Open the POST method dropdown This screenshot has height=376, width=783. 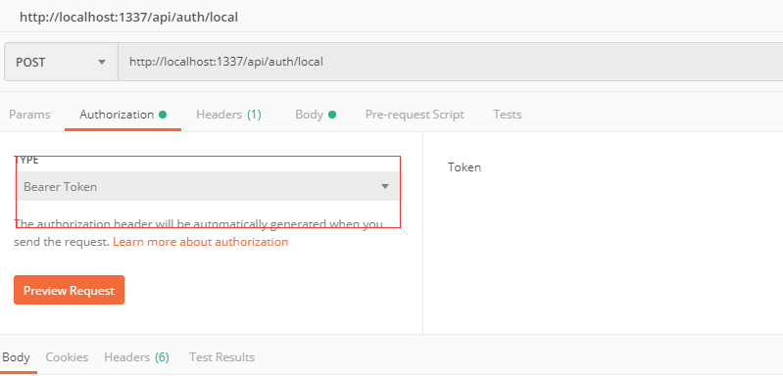(x=61, y=62)
